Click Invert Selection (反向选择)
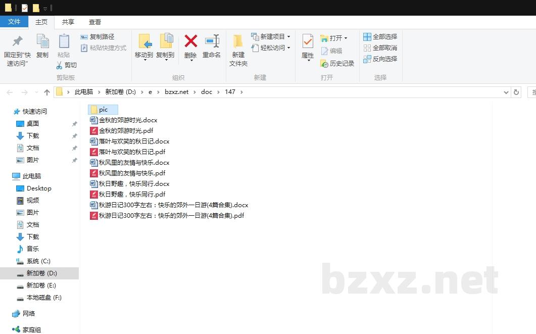Image resolution: width=536 pixels, height=334 pixels. (380, 59)
